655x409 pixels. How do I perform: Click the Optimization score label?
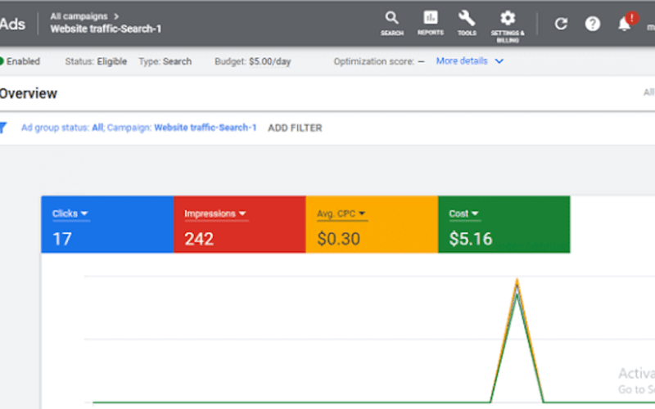tap(374, 62)
